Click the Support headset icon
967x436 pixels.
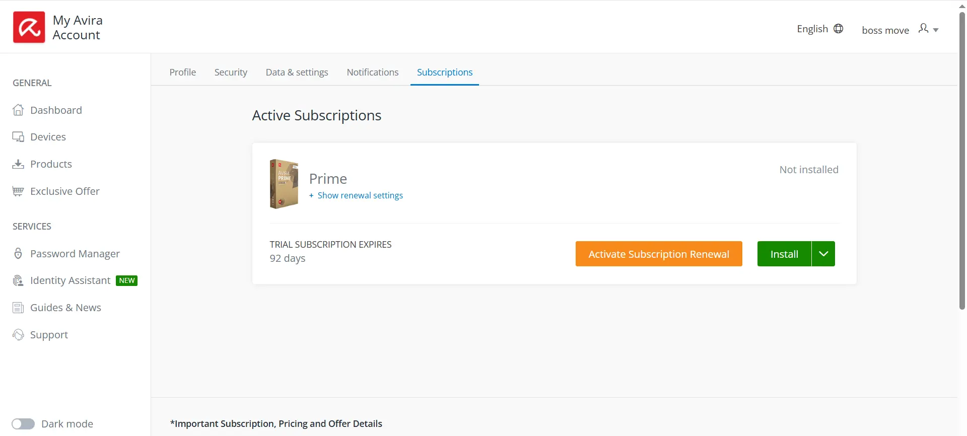point(18,335)
